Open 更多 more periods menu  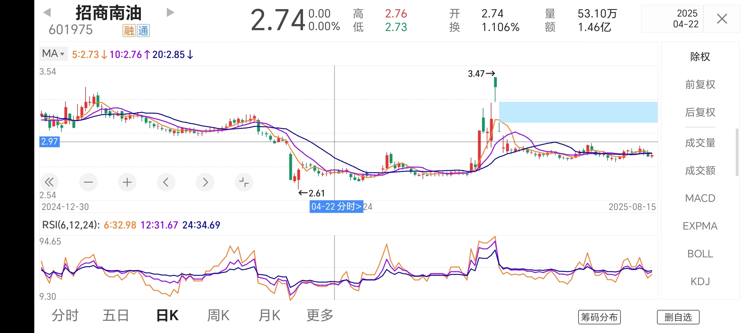(x=320, y=316)
